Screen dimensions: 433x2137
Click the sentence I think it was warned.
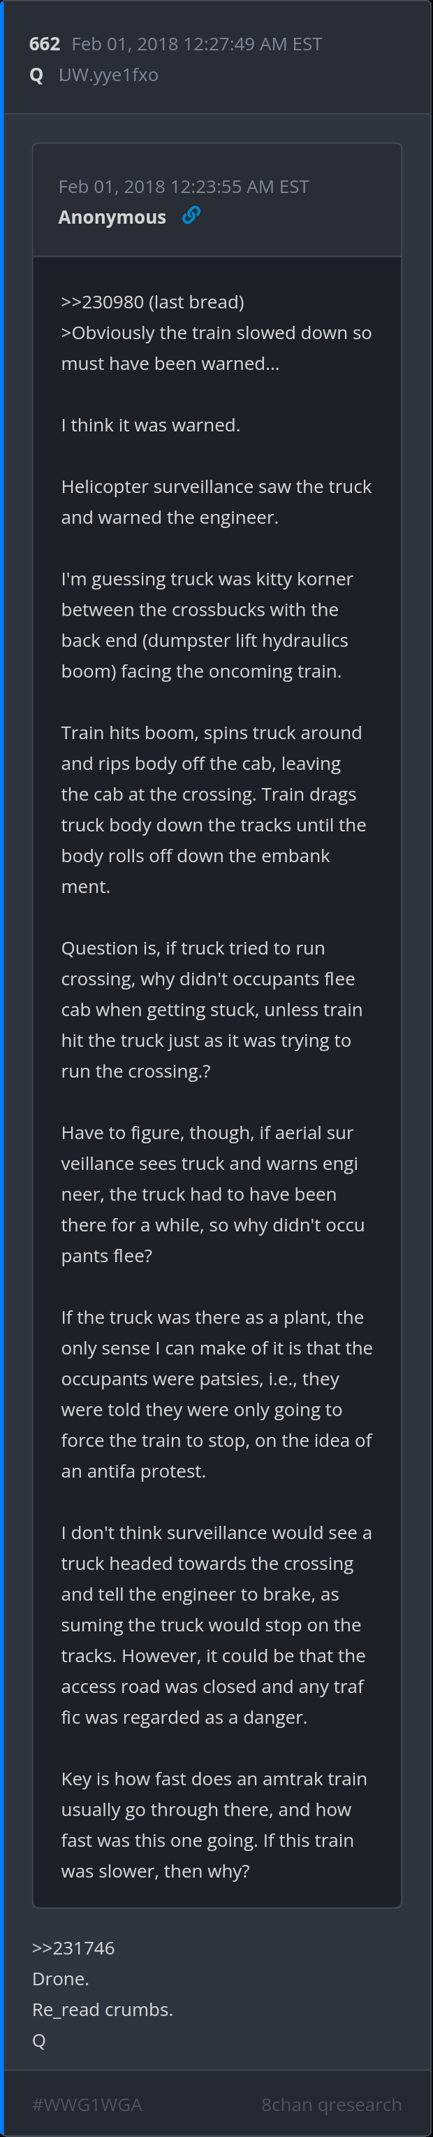coord(151,424)
